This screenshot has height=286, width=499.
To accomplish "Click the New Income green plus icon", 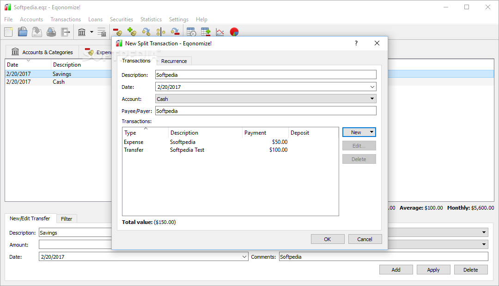I will [132, 32].
